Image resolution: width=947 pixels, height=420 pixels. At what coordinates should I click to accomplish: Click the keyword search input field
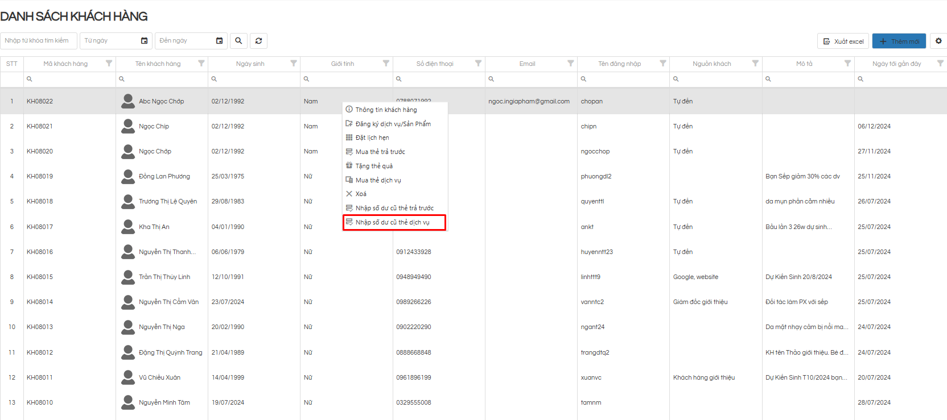39,41
